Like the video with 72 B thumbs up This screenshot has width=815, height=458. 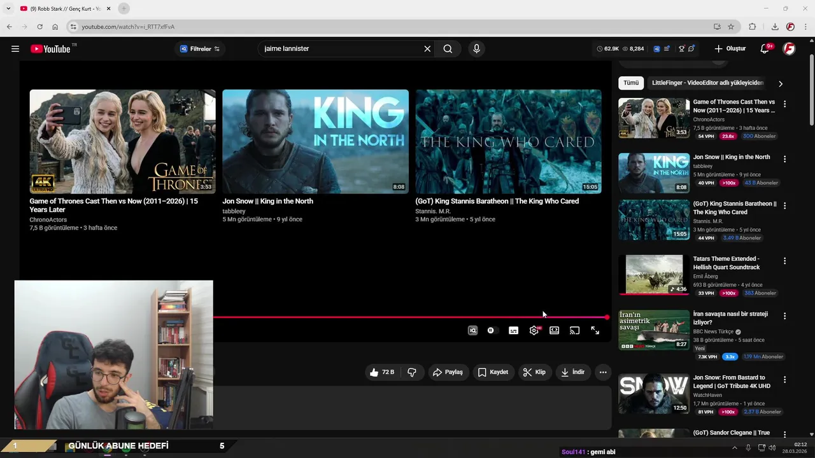tap(382, 372)
